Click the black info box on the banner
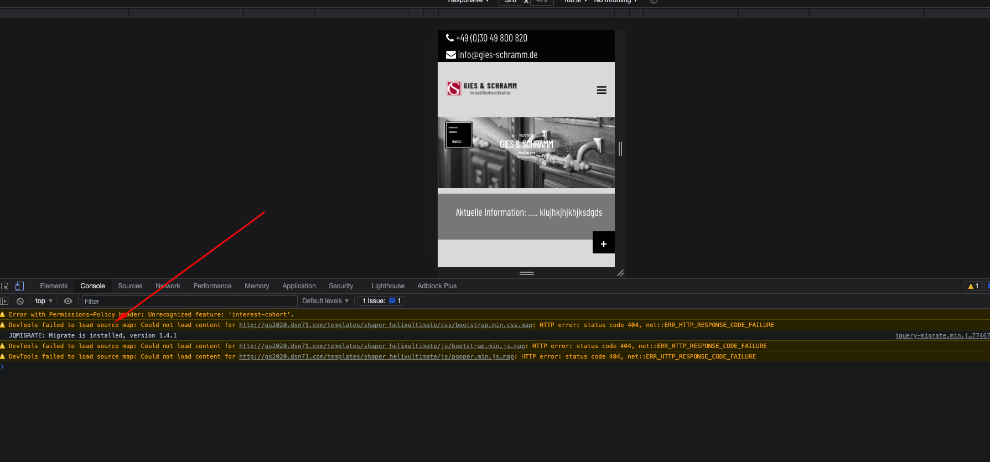Image resolution: width=990 pixels, height=462 pixels. tap(459, 135)
